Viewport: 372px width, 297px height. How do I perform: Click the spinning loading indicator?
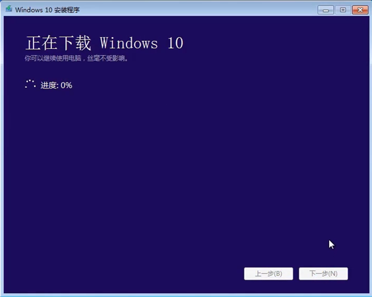(30, 85)
